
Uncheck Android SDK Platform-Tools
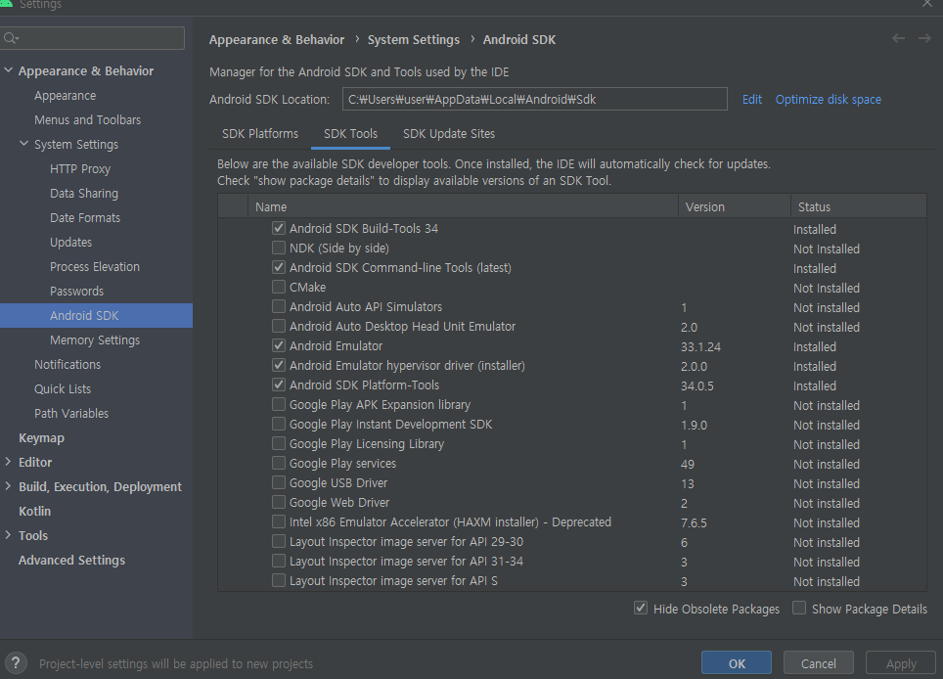279,385
